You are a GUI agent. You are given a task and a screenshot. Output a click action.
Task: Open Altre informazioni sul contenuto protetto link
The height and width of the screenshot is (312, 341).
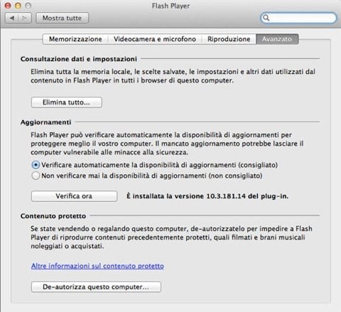click(x=97, y=266)
